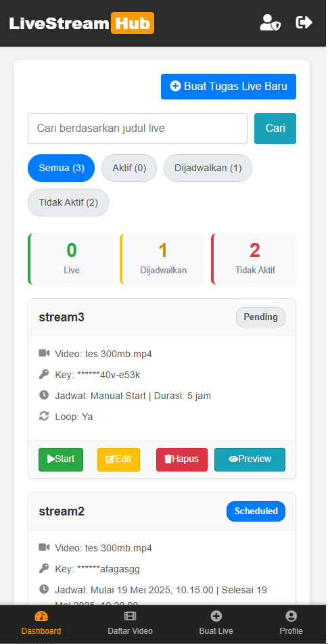Image resolution: width=328 pixels, height=644 pixels.
Task: Open the Profile tab
Action: tap(291, 624)
